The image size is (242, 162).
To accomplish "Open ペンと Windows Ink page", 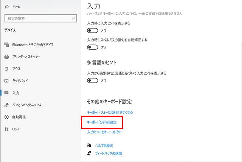I will (x=27, y=105).
